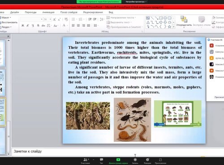
Task: Open Переходы ribbon tab
Action: [x=30, y=12]
